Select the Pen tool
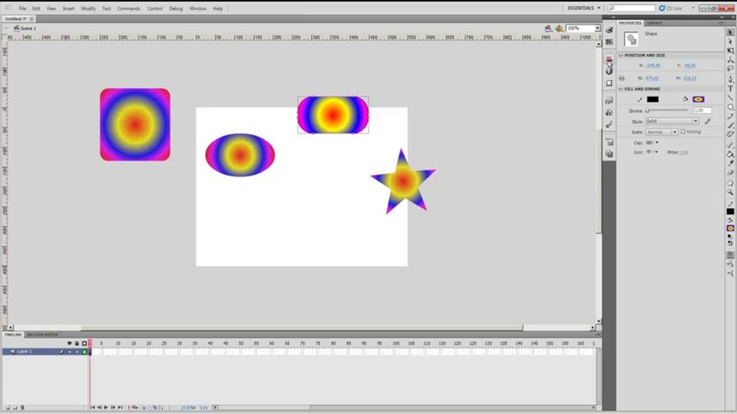This screenshot has height=414, width=737. [731, 79]
